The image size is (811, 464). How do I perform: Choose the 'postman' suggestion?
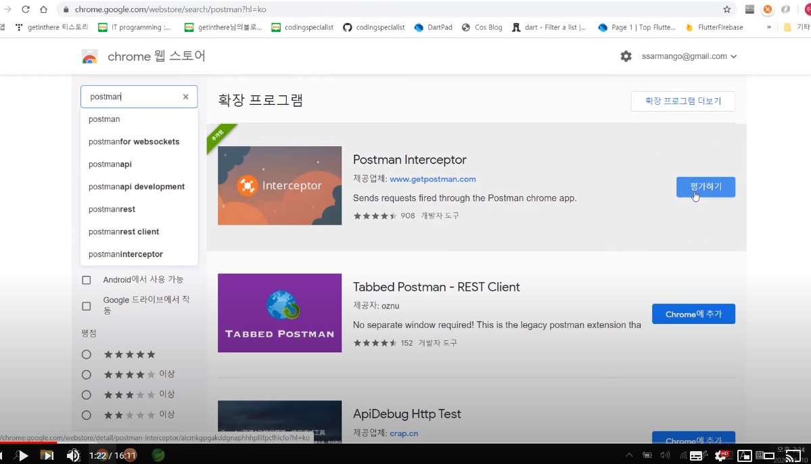click(x=139, y=119)
